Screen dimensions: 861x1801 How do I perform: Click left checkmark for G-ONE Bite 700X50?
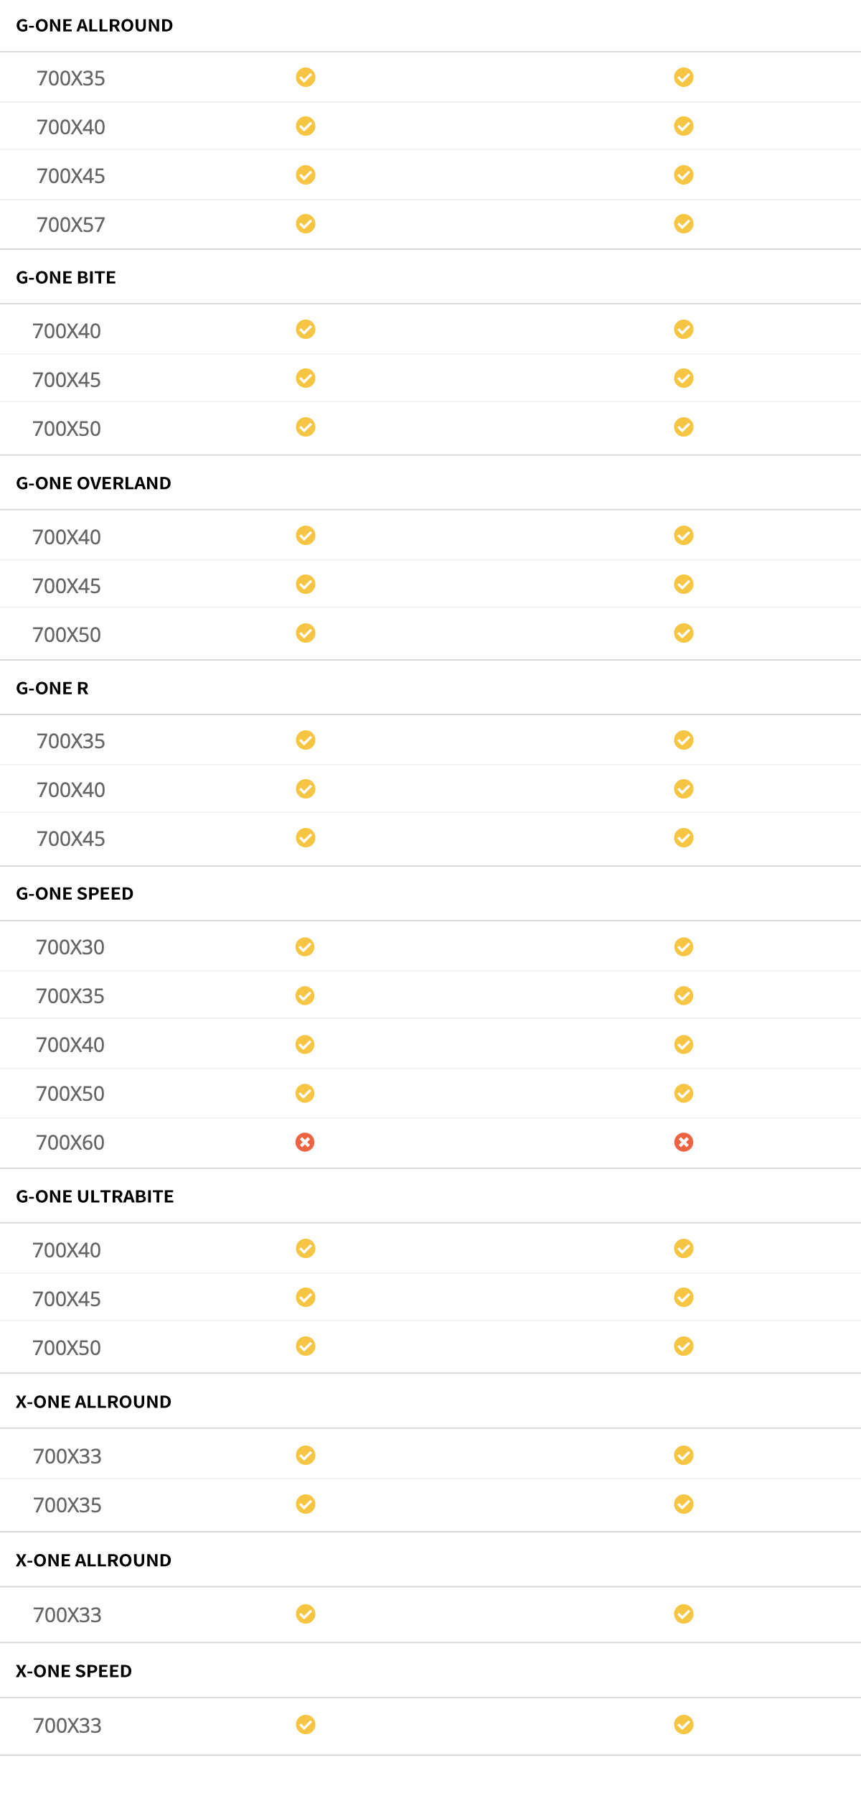click(x=306, y=427)
